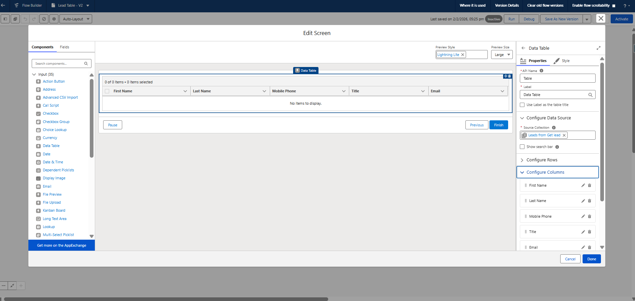Click the Source Collection info icon
The width and height of the screenshot is (635, 301).
coord(554,128)
